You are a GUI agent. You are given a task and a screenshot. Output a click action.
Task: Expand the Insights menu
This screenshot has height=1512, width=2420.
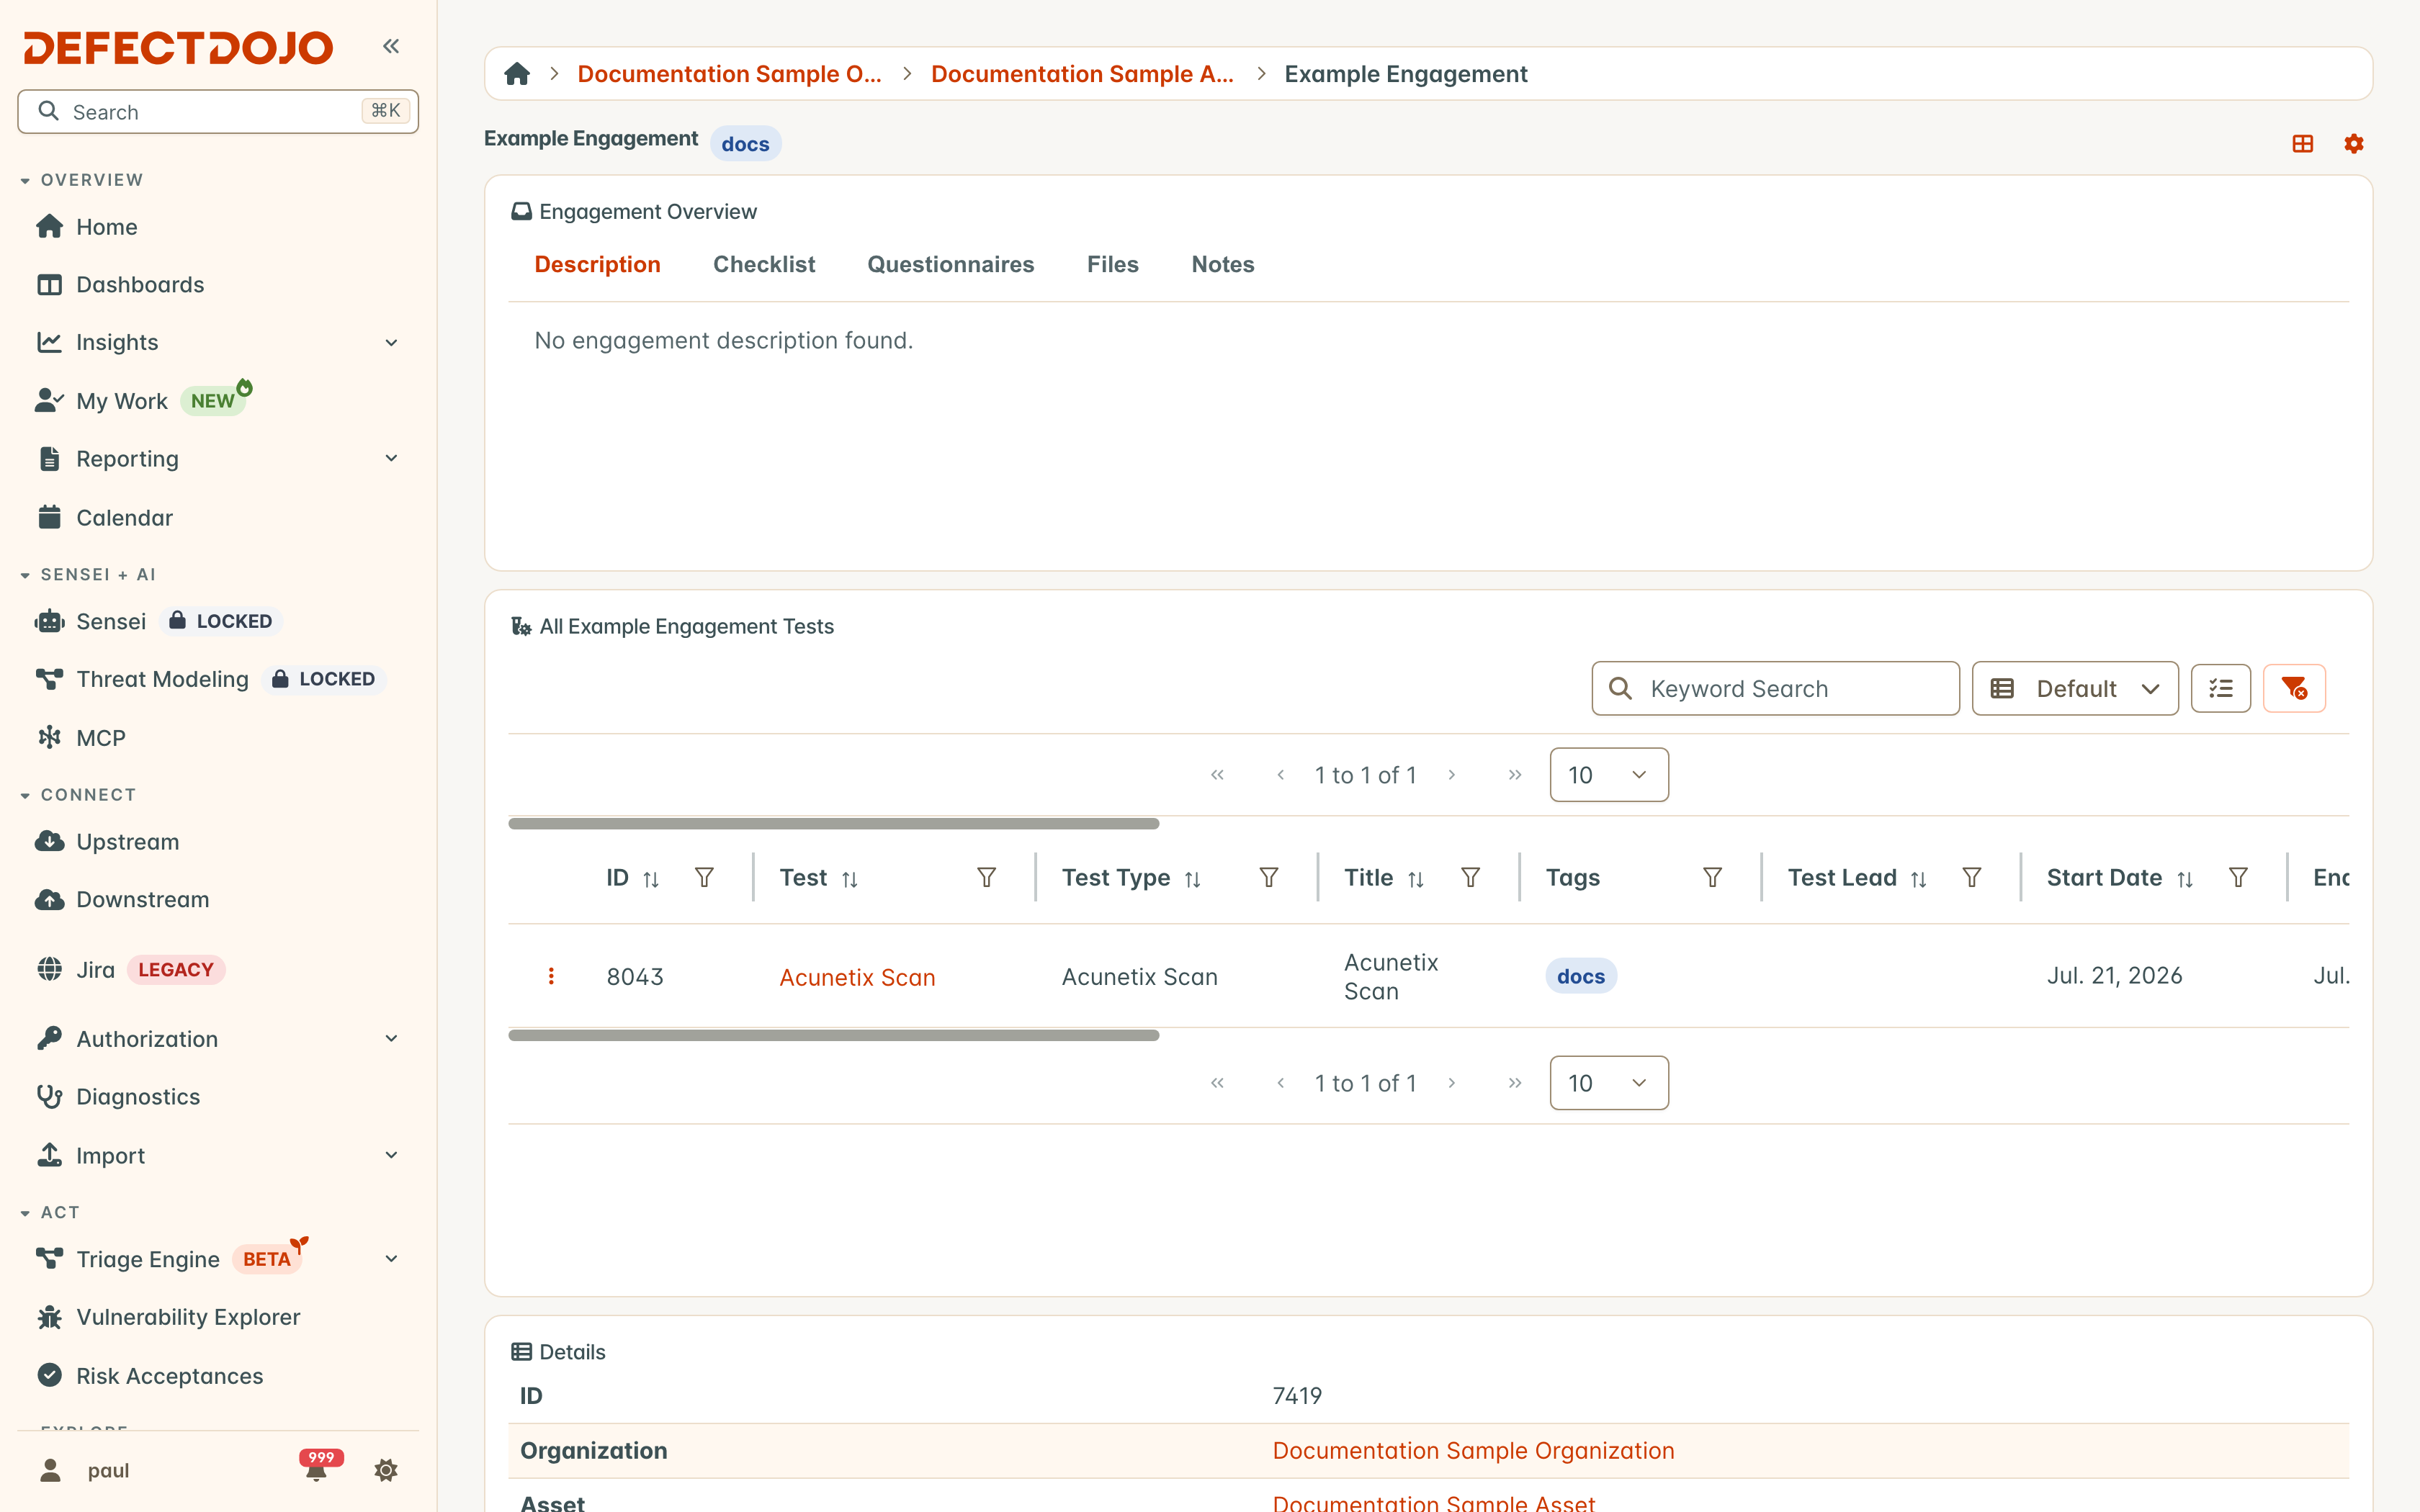tap(391, 343)
